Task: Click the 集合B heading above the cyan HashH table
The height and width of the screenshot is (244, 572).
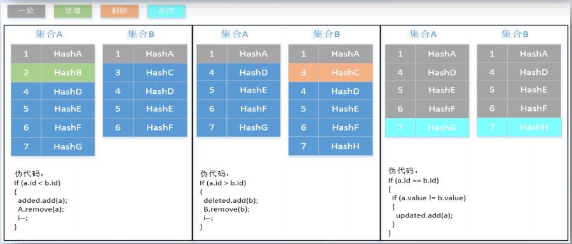Action: click(x=515, y=34)
